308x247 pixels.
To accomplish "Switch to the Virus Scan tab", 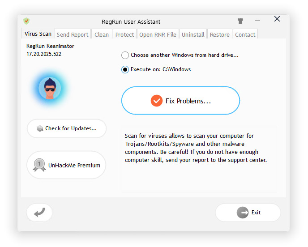I will pyautogui.click(x=38, y=34).
